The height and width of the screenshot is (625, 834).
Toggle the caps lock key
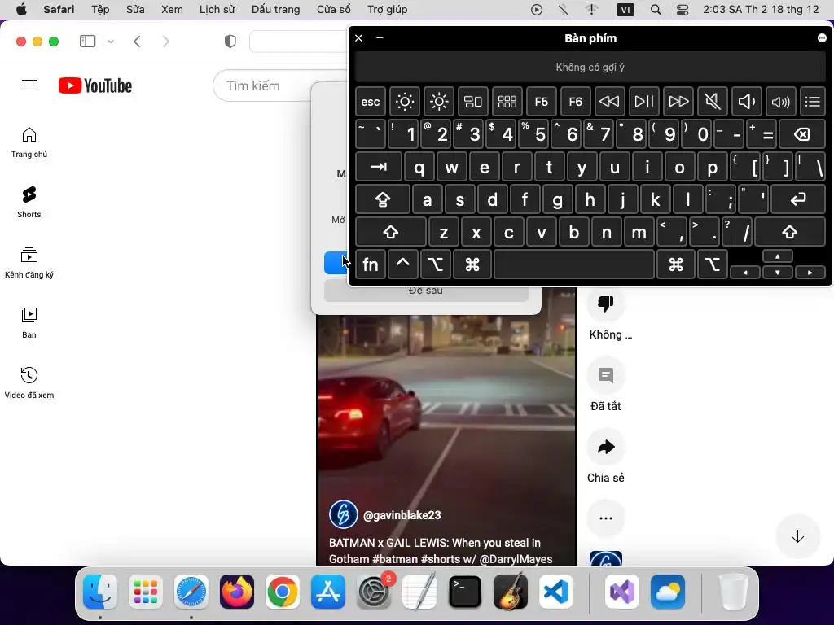(x=383, y=200)
